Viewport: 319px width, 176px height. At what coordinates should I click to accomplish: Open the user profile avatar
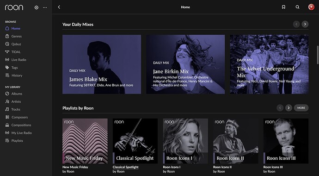point(311,7)
